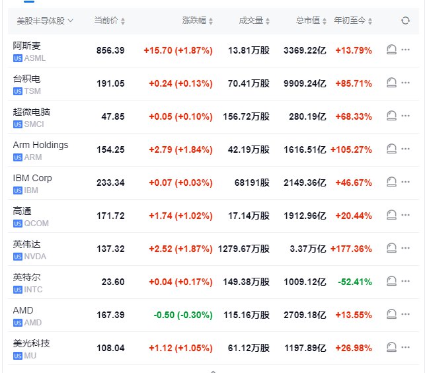Set a price alert for ASML
This screenshot has height=373, width=427.
tap(391, 50)
